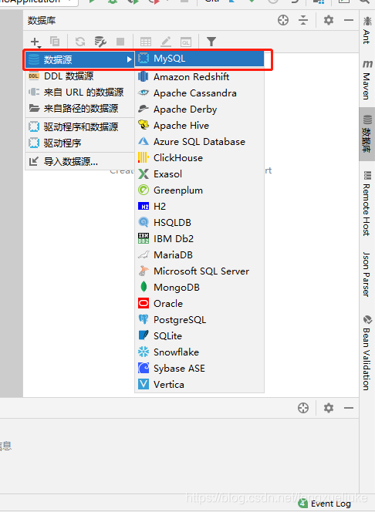Image resolution: width=375 pixels, height=512 pixels.
Task: Select H2 data source
Action: pyautogui.click(x=199, y=207)
